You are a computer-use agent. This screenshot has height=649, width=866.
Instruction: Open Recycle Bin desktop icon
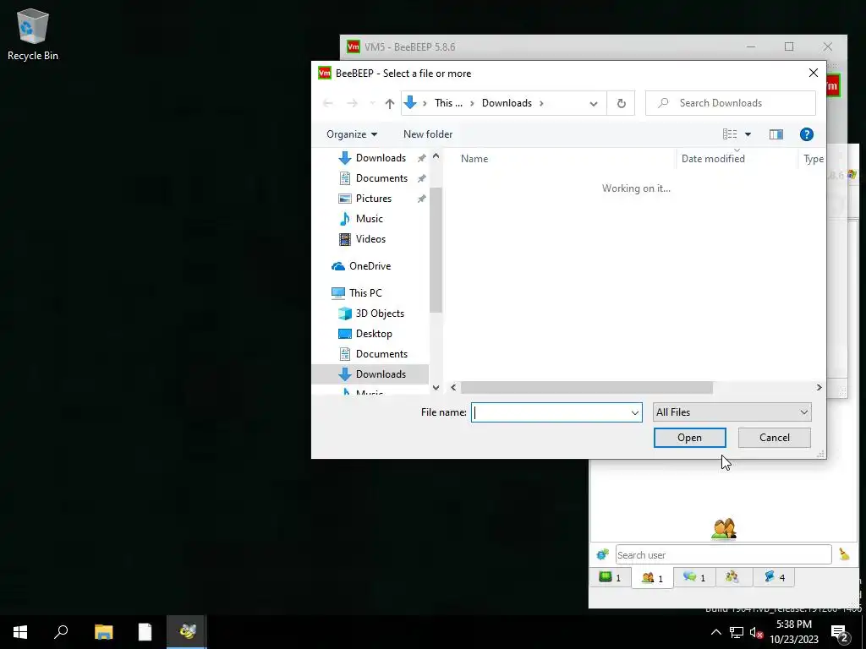33,34
